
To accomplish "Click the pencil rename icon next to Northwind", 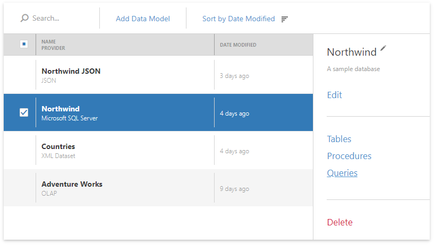I will pos(383,48).
